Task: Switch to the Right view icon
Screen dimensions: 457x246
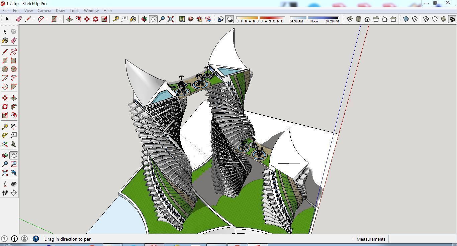Action: [x=376, y=19]
